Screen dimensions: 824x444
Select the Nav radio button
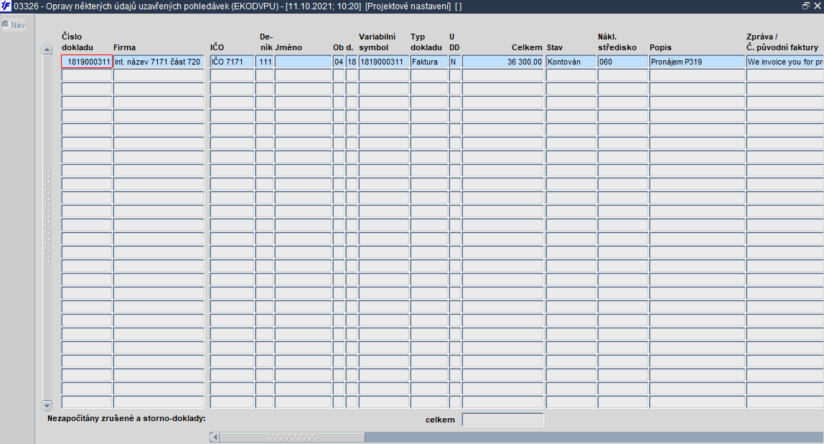[6, 24]
